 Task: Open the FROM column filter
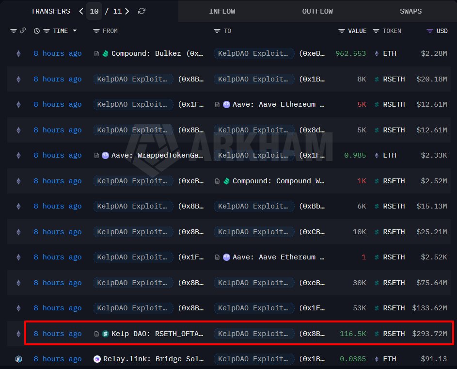coord(96,31)
